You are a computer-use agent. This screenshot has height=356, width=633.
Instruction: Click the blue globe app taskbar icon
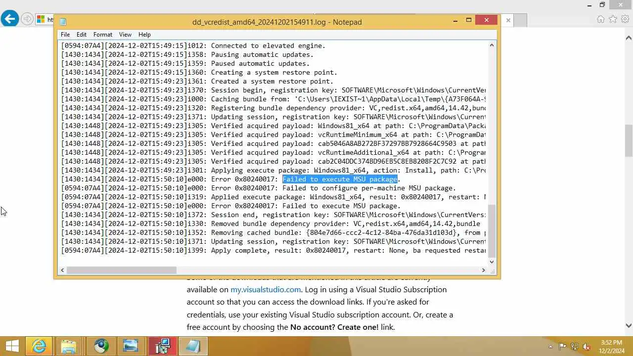click(101, 346)
